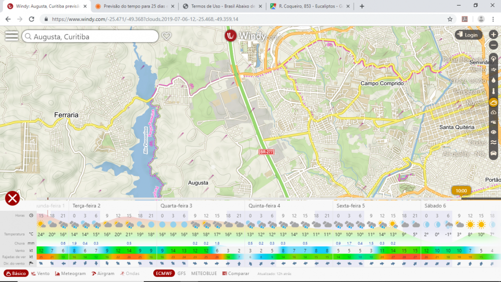
Task: Select the Temperature thermometer layer icon
Action: click(x=493, y=92)
